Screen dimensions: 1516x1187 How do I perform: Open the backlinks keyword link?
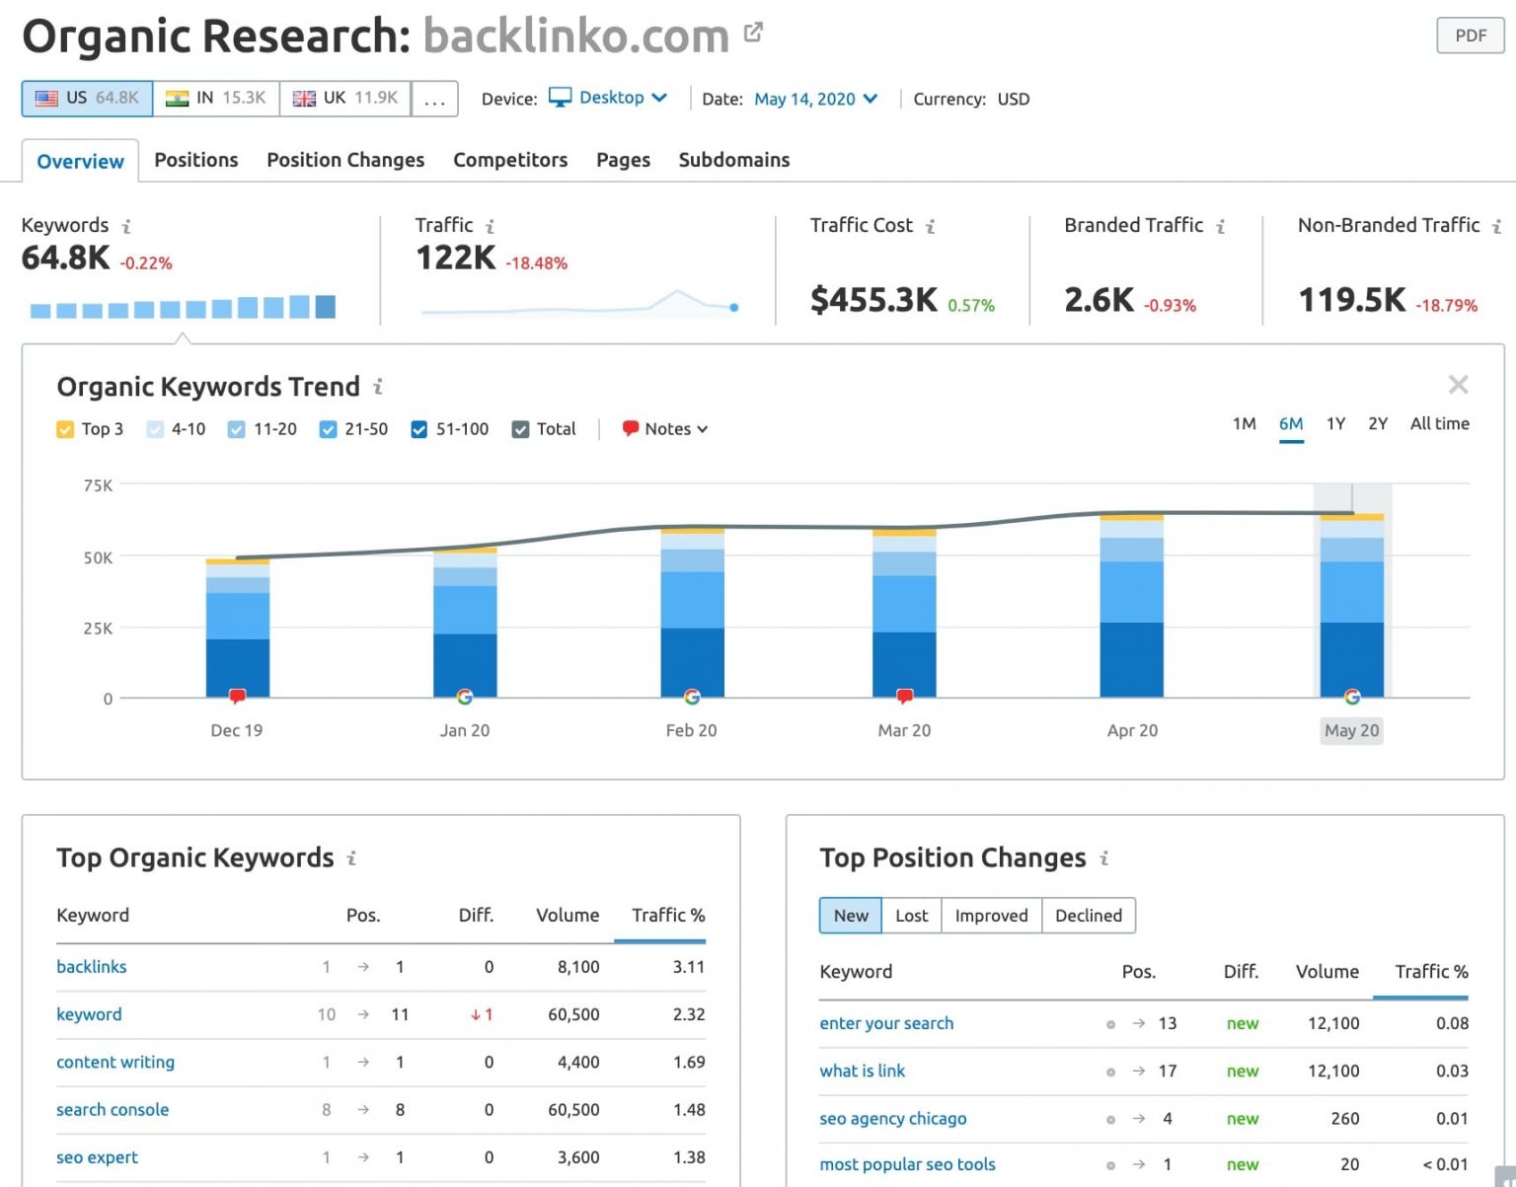pos(91,967)
